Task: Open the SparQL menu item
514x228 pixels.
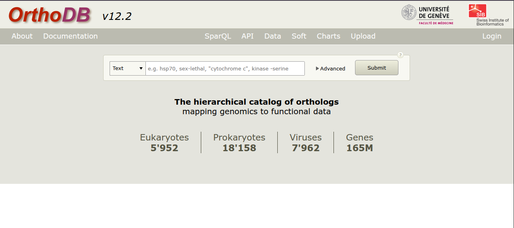Action: (218, 36)
